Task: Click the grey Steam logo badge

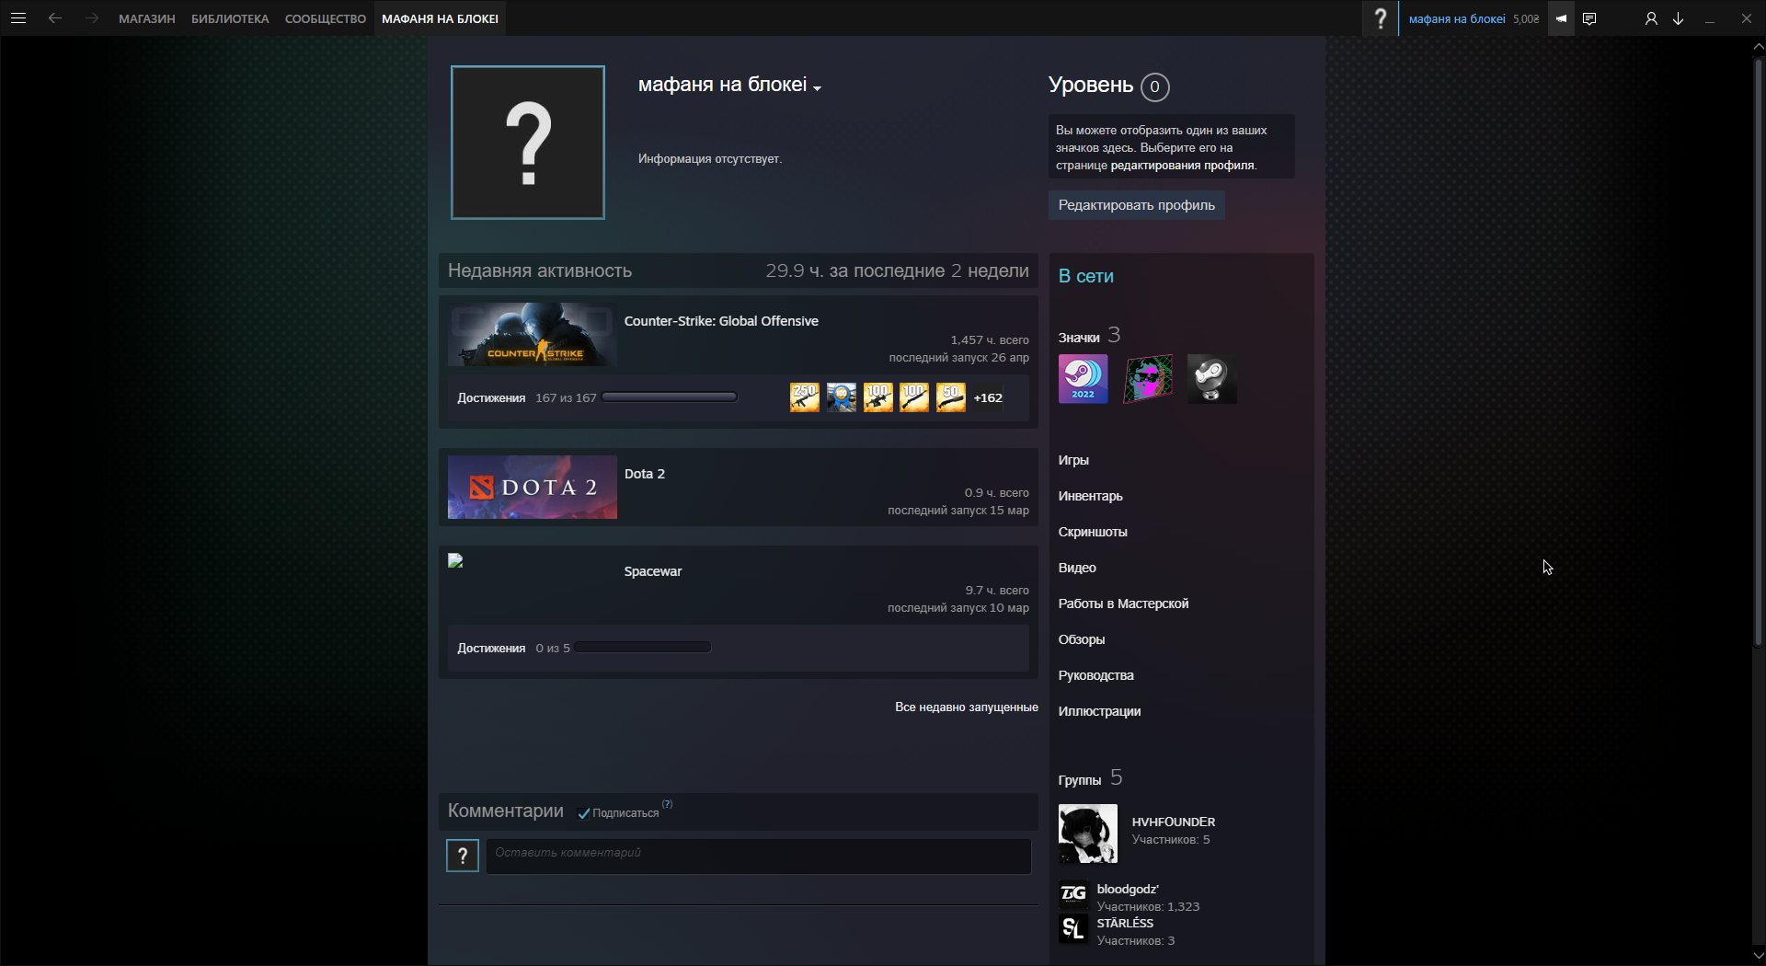Action: [x=1211, y=379]
